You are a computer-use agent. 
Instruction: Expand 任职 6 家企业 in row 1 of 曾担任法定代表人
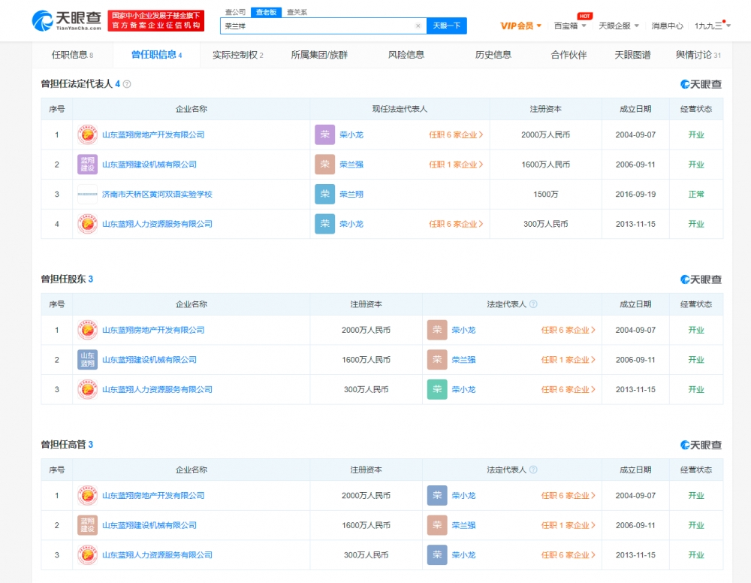point(456,134)
